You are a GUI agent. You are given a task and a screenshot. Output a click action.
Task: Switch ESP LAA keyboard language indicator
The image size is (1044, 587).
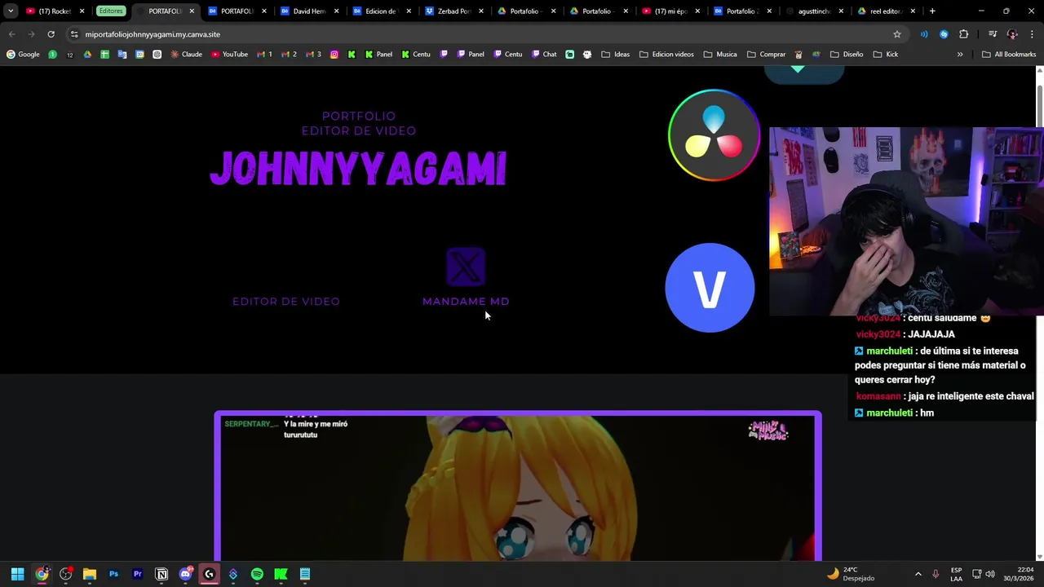(956, 574)
